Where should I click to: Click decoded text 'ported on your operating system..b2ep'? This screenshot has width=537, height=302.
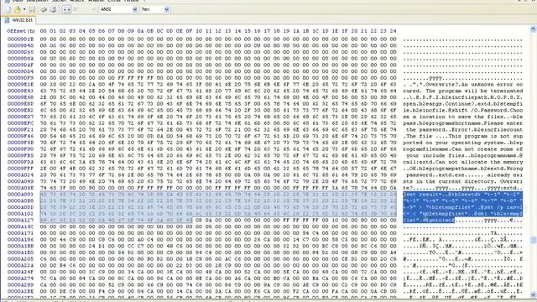pos(463,143)
